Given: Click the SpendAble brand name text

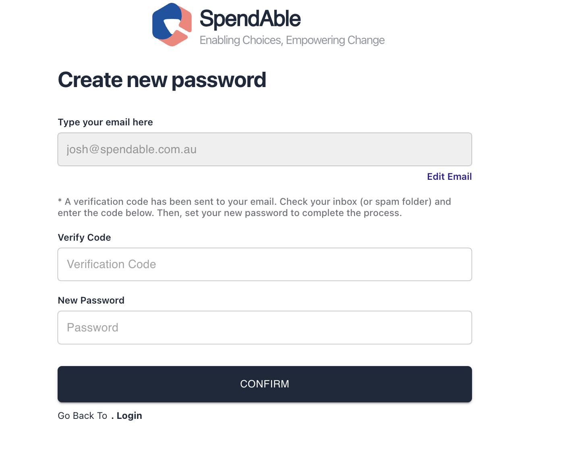Looking at the screenshot, I should (x=250, y=19).
